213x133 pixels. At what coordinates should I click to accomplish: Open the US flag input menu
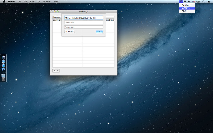click(194, 2)
